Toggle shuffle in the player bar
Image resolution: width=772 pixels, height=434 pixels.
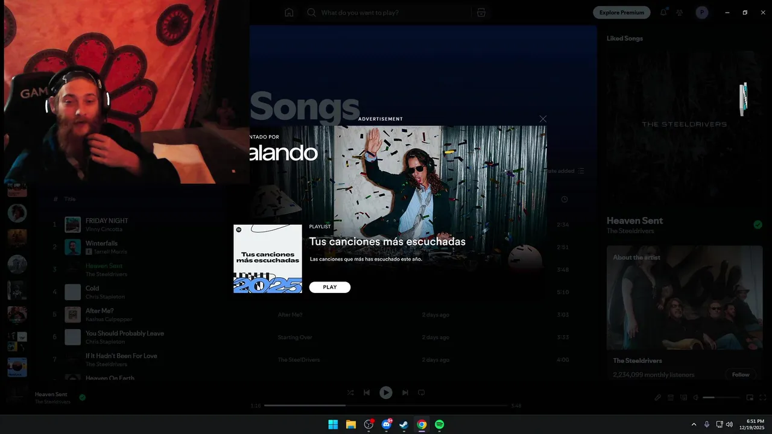(x=350, y=392)
